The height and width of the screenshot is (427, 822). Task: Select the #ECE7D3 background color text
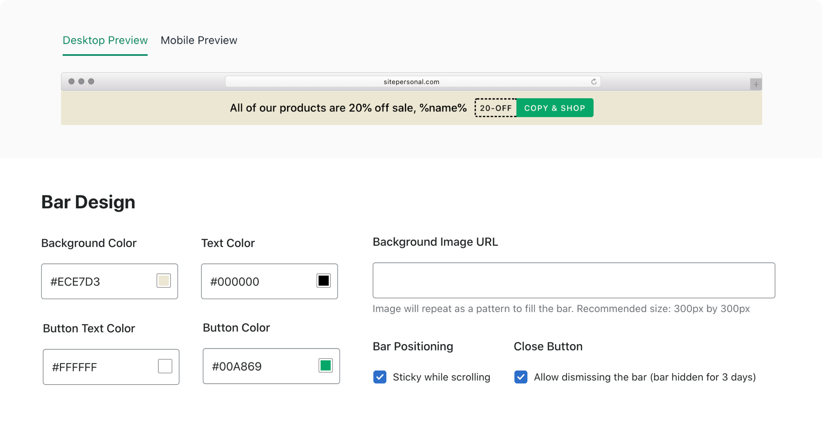coord(75,281)
